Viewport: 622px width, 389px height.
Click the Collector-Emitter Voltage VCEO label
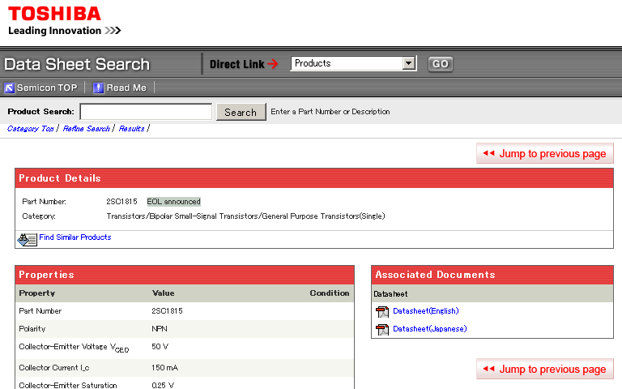point(74,348)
